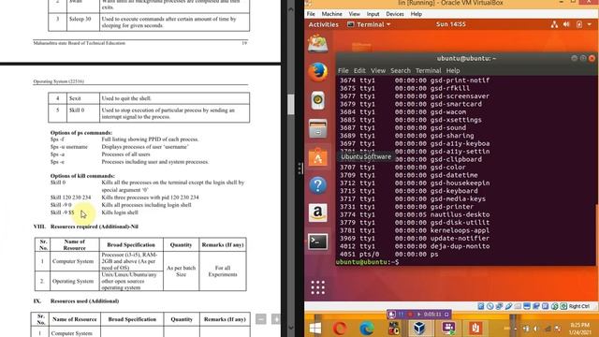Open VirtualBox File menu

[x=311, y=14]
